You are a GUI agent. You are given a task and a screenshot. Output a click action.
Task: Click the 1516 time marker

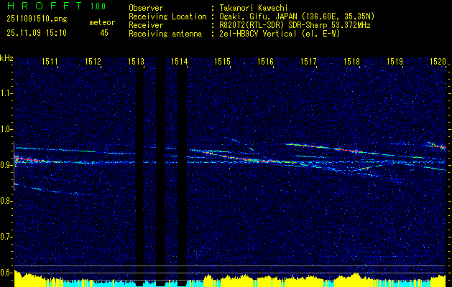coord(265,61)
